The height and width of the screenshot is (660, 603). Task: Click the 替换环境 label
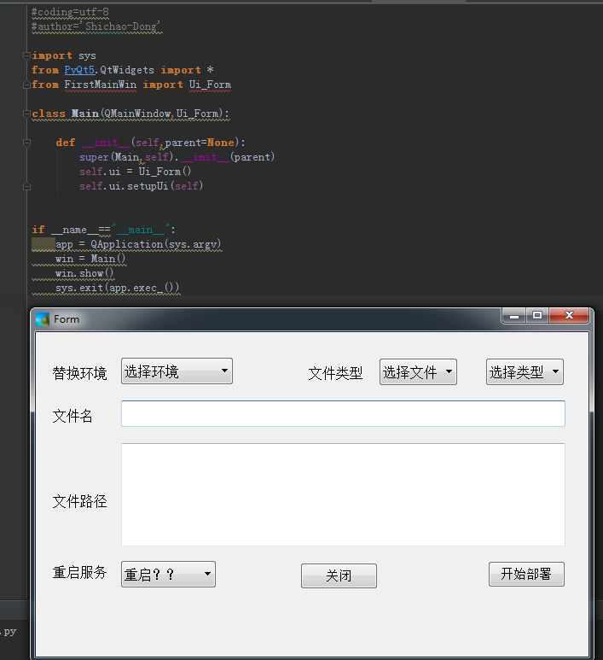(x=80, y=373)
